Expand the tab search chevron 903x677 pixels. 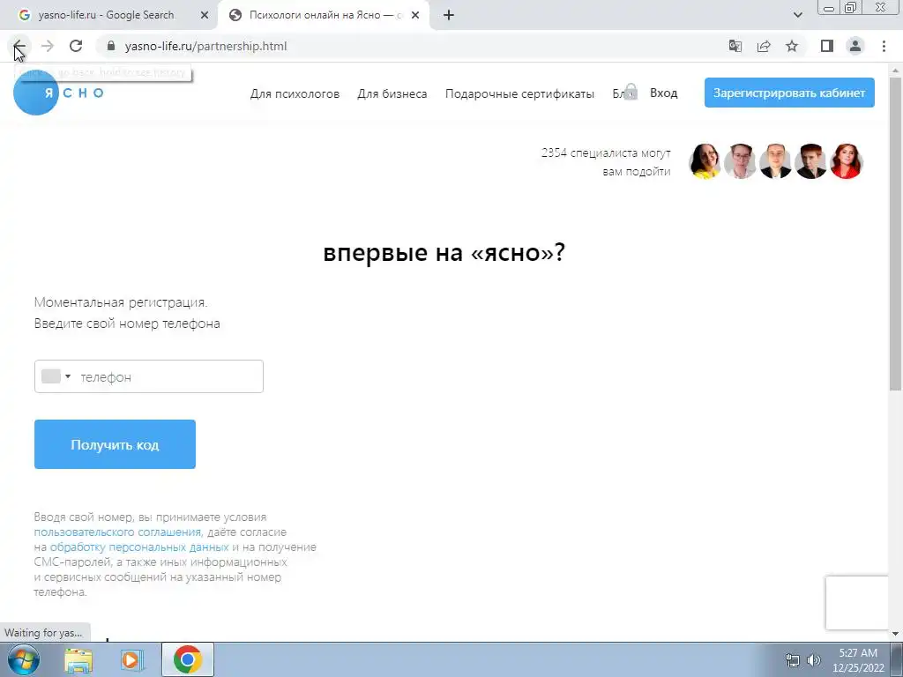tap(797, 16)
